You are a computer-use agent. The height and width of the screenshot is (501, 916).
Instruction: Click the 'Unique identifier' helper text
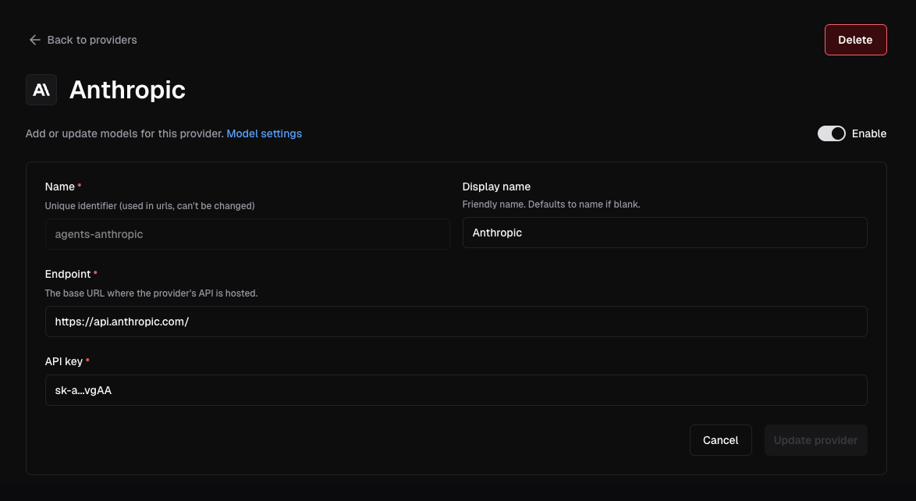click(x=150, y=206)
